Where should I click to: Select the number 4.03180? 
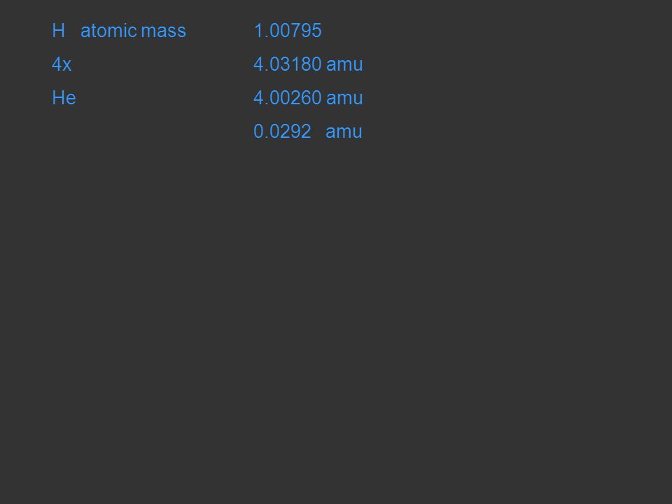(x=287, y=64)
